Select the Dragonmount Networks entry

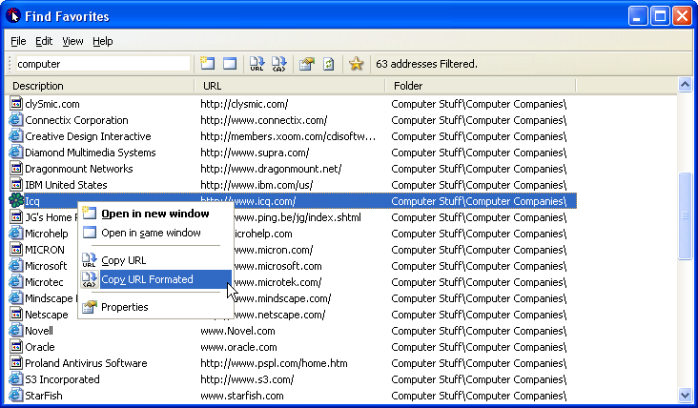pyautogui.click(x=292, y=169)
